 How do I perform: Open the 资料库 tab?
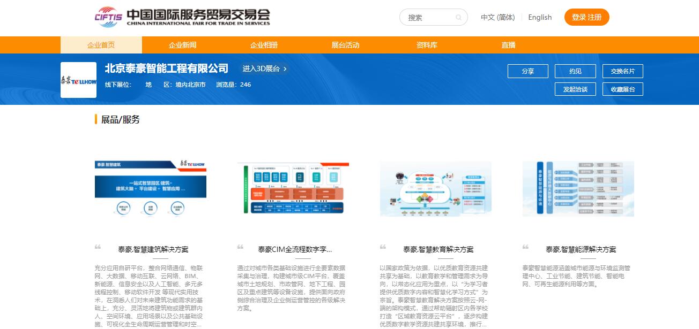click(427, 45)
